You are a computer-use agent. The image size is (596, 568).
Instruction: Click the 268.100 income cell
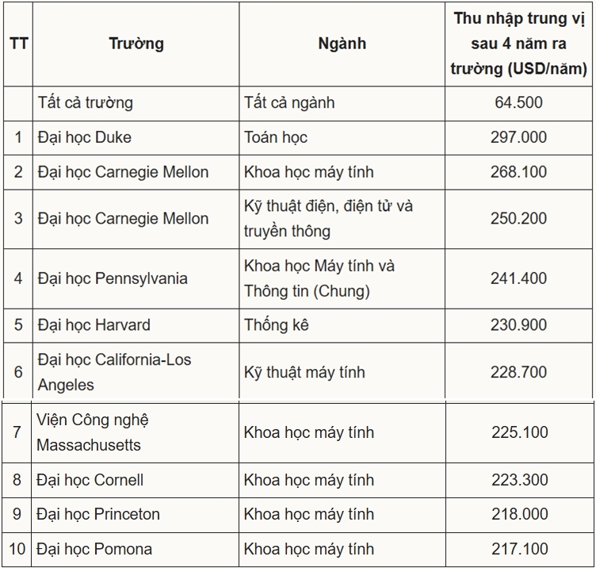coord(519,172)
